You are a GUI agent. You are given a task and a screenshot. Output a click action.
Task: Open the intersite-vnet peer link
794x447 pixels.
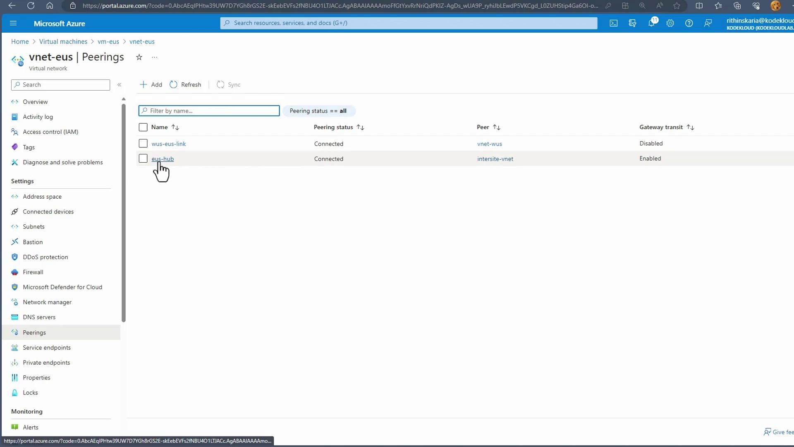click(x=495, y=159)
